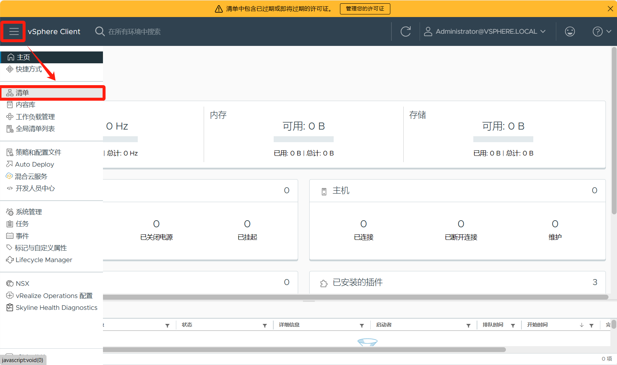
Task: Open 内容库 from the sidebar
Action: coord(25,105)
